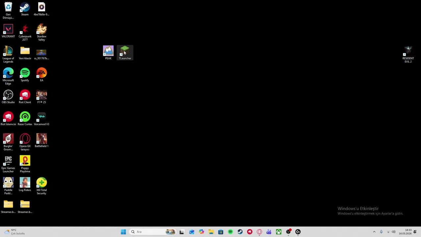Select the Spotify desktop shortcut
This screenshot has height=237, width=421.
[25, 75]
